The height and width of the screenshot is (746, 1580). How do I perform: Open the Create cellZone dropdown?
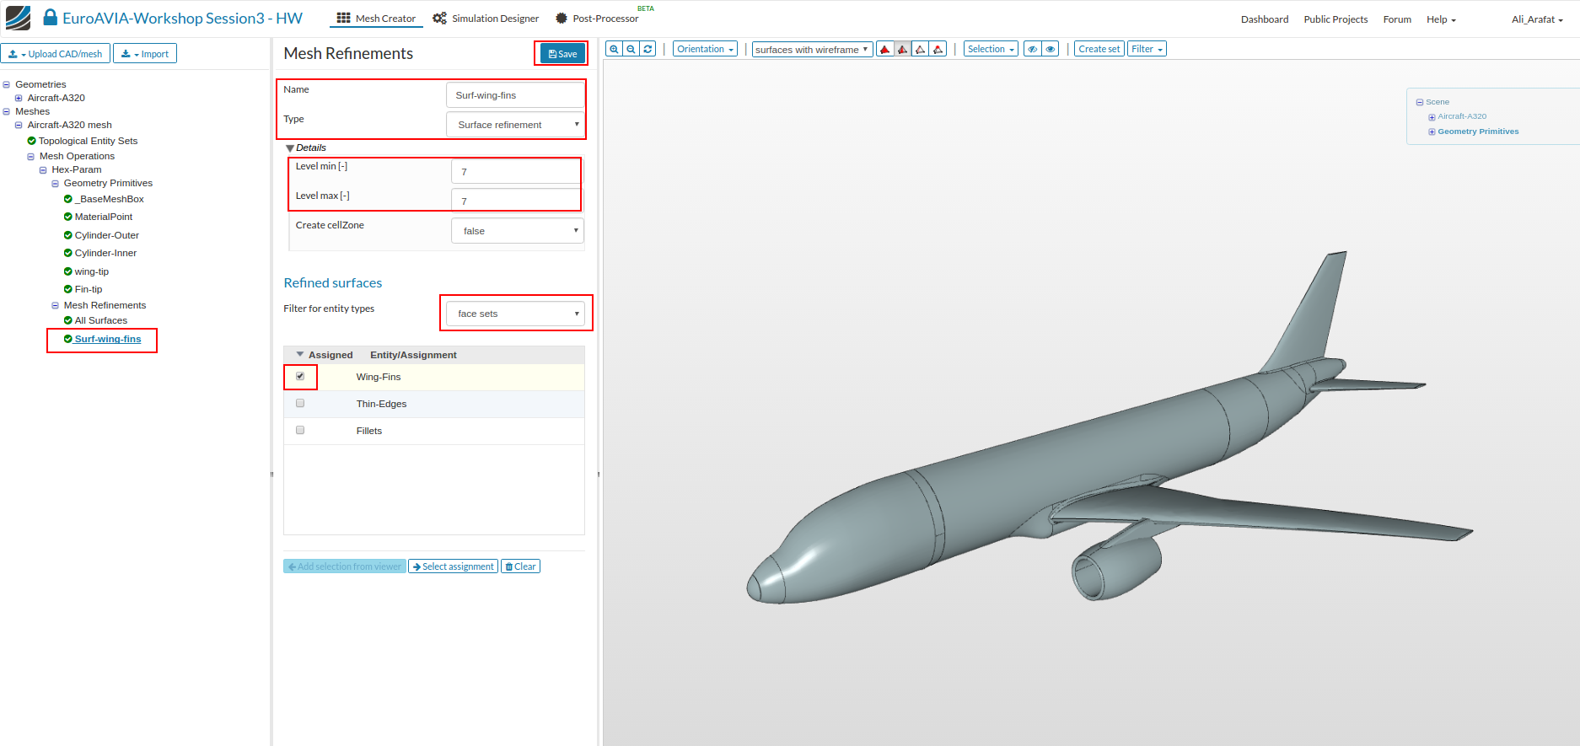(x=518, y=231)
